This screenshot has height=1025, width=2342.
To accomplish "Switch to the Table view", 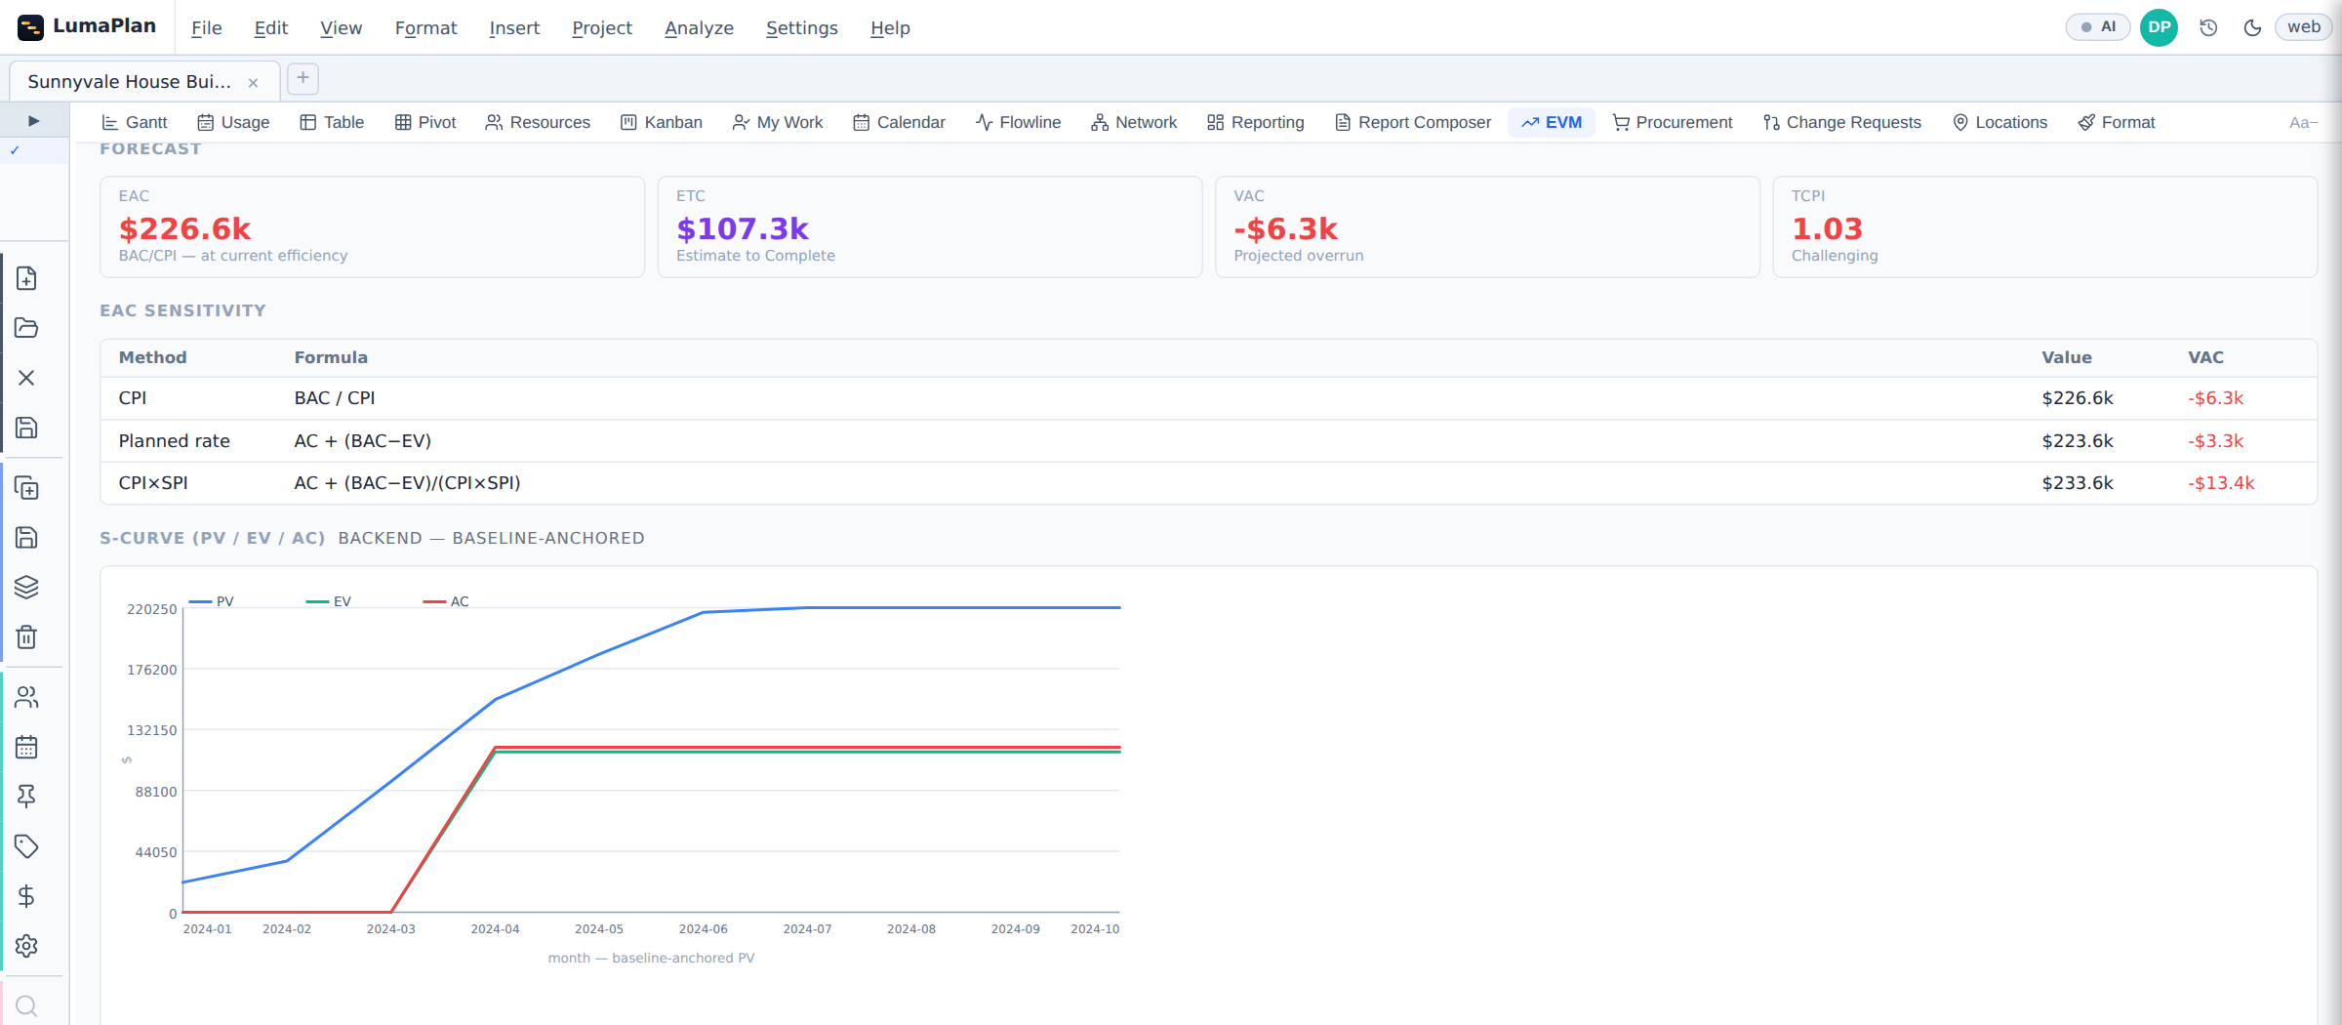I will (332, 122).
